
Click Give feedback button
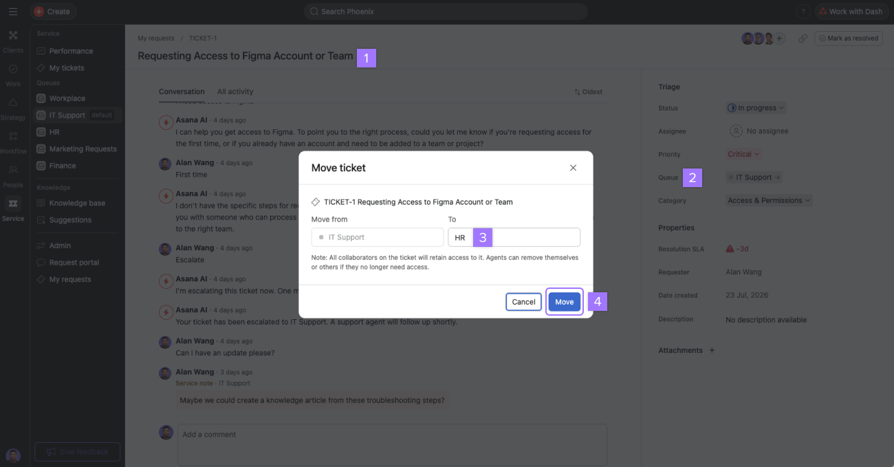coord(77,452)
